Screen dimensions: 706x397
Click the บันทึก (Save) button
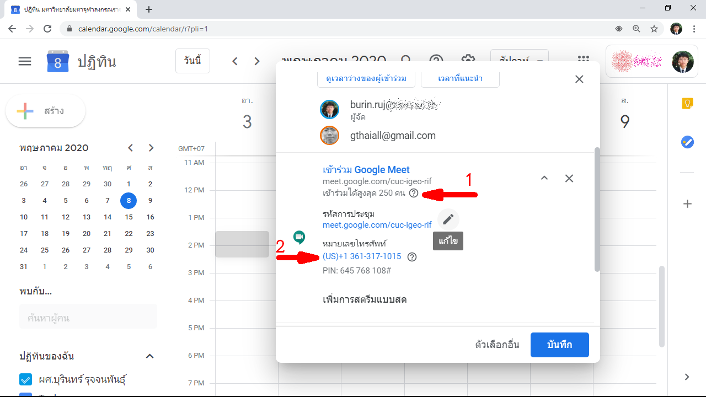click(x=559, y=345)
